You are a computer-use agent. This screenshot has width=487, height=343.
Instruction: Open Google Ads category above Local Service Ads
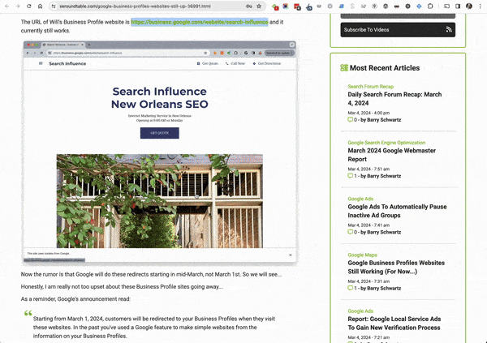click(x=360, y=311)
